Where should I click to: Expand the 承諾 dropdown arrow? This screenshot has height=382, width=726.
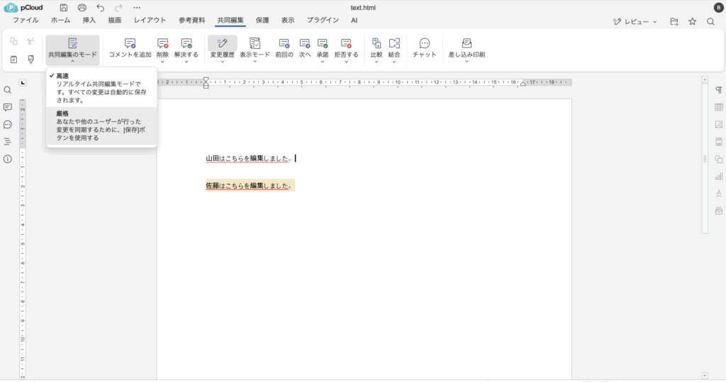[323, 62]
